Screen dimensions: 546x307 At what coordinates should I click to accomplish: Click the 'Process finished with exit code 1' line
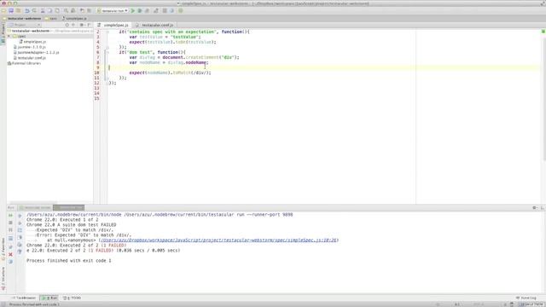[69, 261]
